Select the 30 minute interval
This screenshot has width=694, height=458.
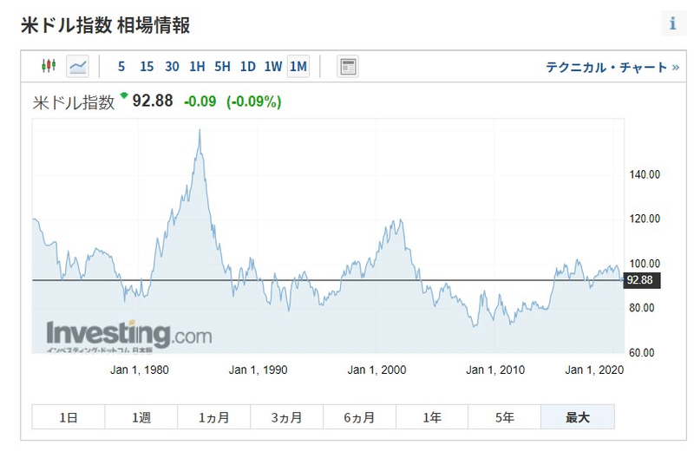172,67
